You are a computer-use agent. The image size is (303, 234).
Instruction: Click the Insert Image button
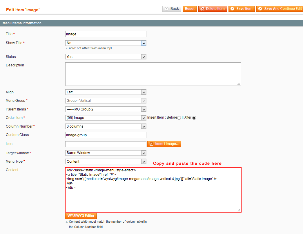(164, 144)
